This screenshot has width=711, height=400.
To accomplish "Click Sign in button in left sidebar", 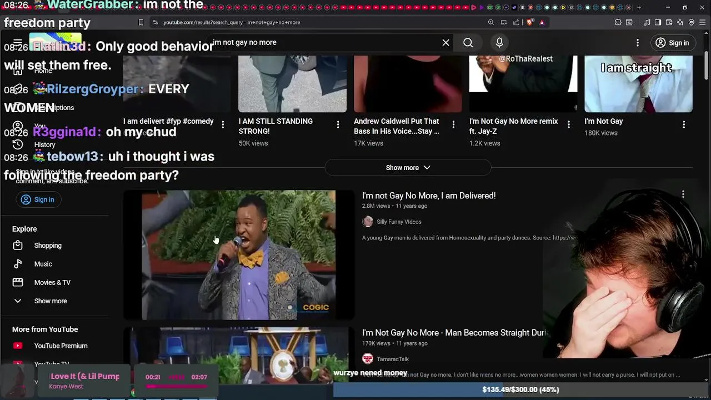I will click(x=38, y=199).
